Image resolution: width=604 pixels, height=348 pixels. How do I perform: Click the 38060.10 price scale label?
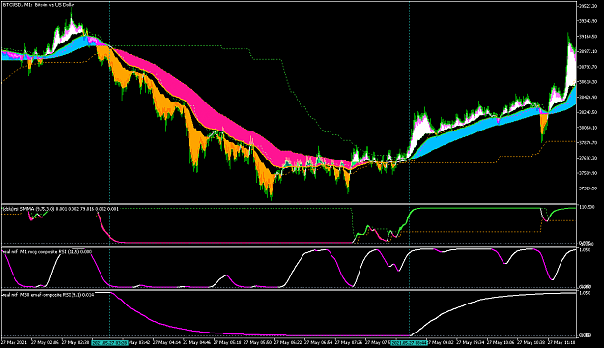click(589, 128)
